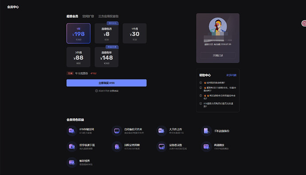Click the 设备登录数 devices icon
This screenshot has height=175, width=306.
click(x=161, y=147)
